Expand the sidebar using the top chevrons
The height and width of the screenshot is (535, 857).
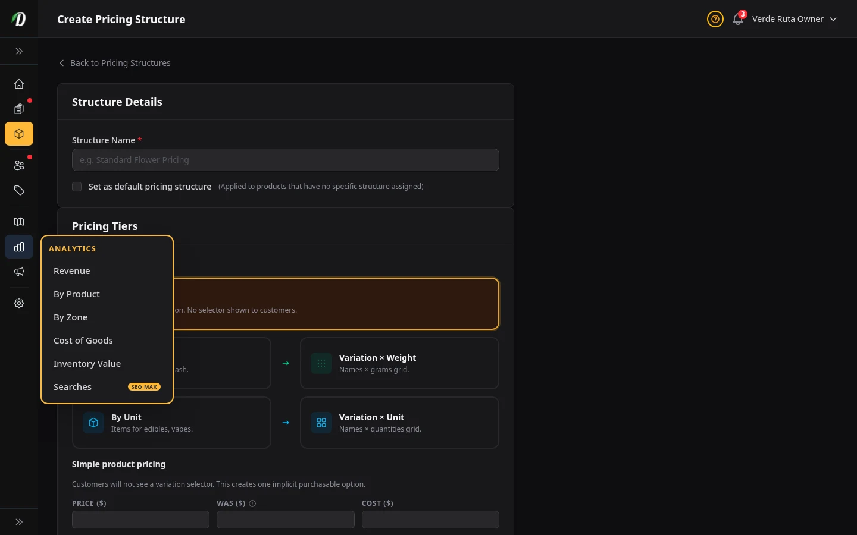point(19,51)
